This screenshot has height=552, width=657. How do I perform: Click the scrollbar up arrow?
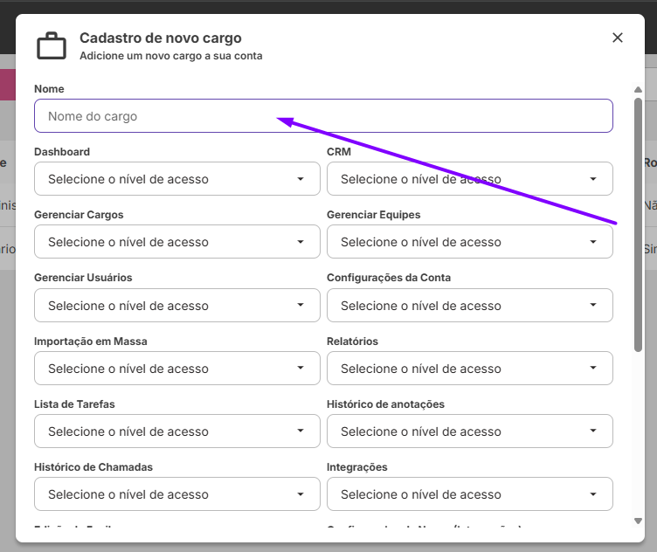[x=638, y=89]
